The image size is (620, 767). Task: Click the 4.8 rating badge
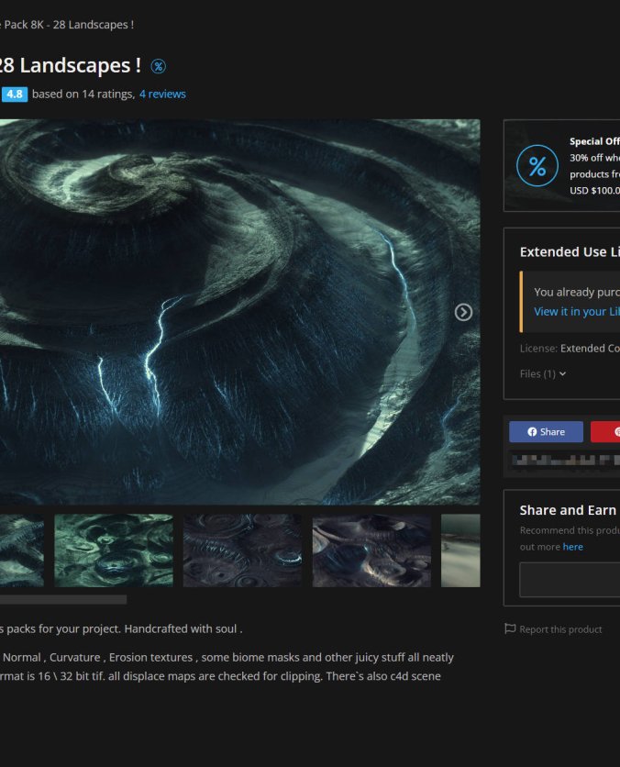(x=15, y=94)
